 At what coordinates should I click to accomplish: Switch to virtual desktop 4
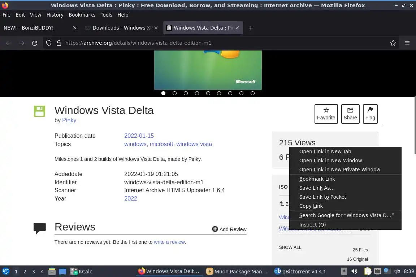[x=42, y=272]
